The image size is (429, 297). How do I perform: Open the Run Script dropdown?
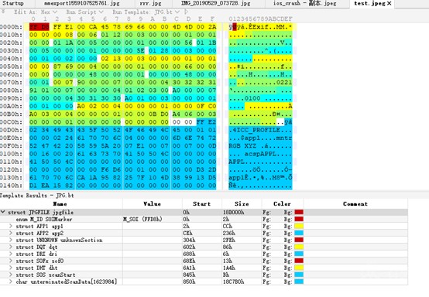click(x=84, y=12)
